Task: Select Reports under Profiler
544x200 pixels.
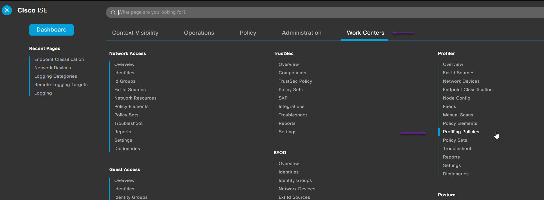Action: (x=452, y=157)
